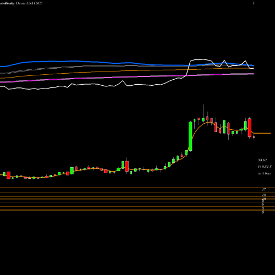This screenshot has height=275, width=275.
Task: Click the volume label below the price
Action: point(265,167)
